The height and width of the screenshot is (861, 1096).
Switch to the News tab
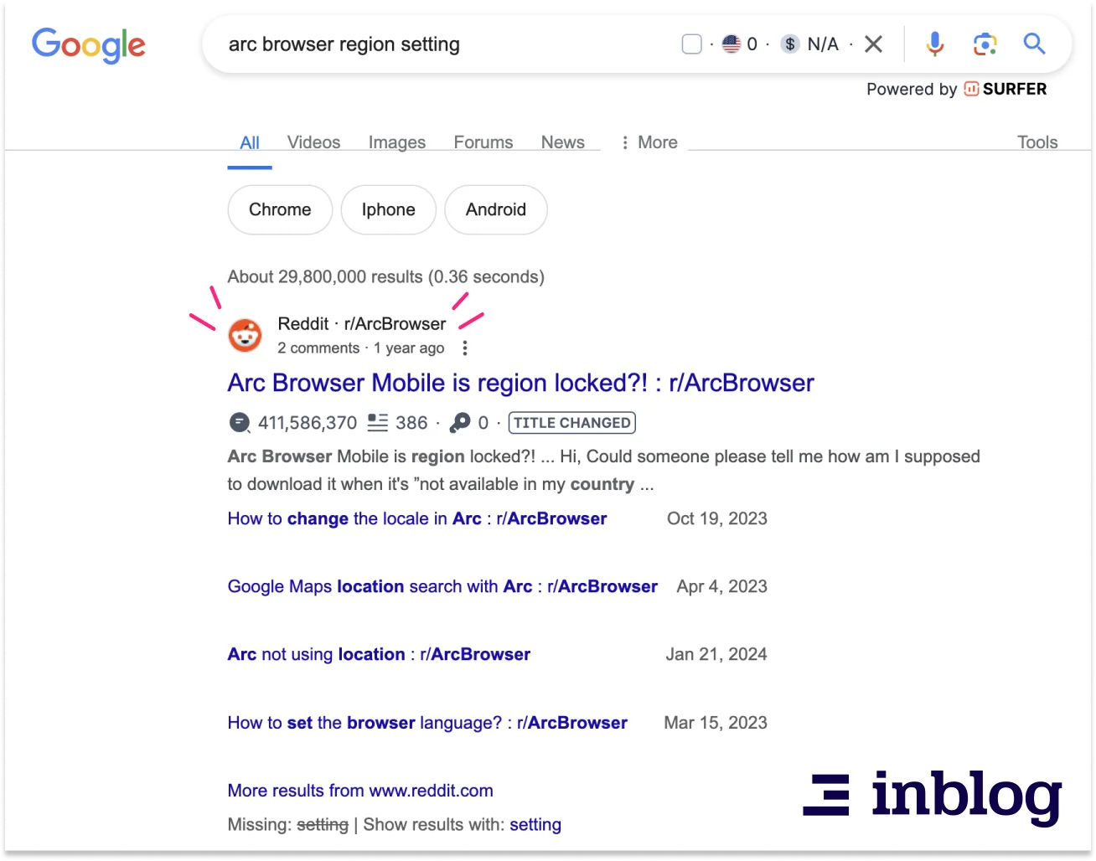[x=562, y=142]
